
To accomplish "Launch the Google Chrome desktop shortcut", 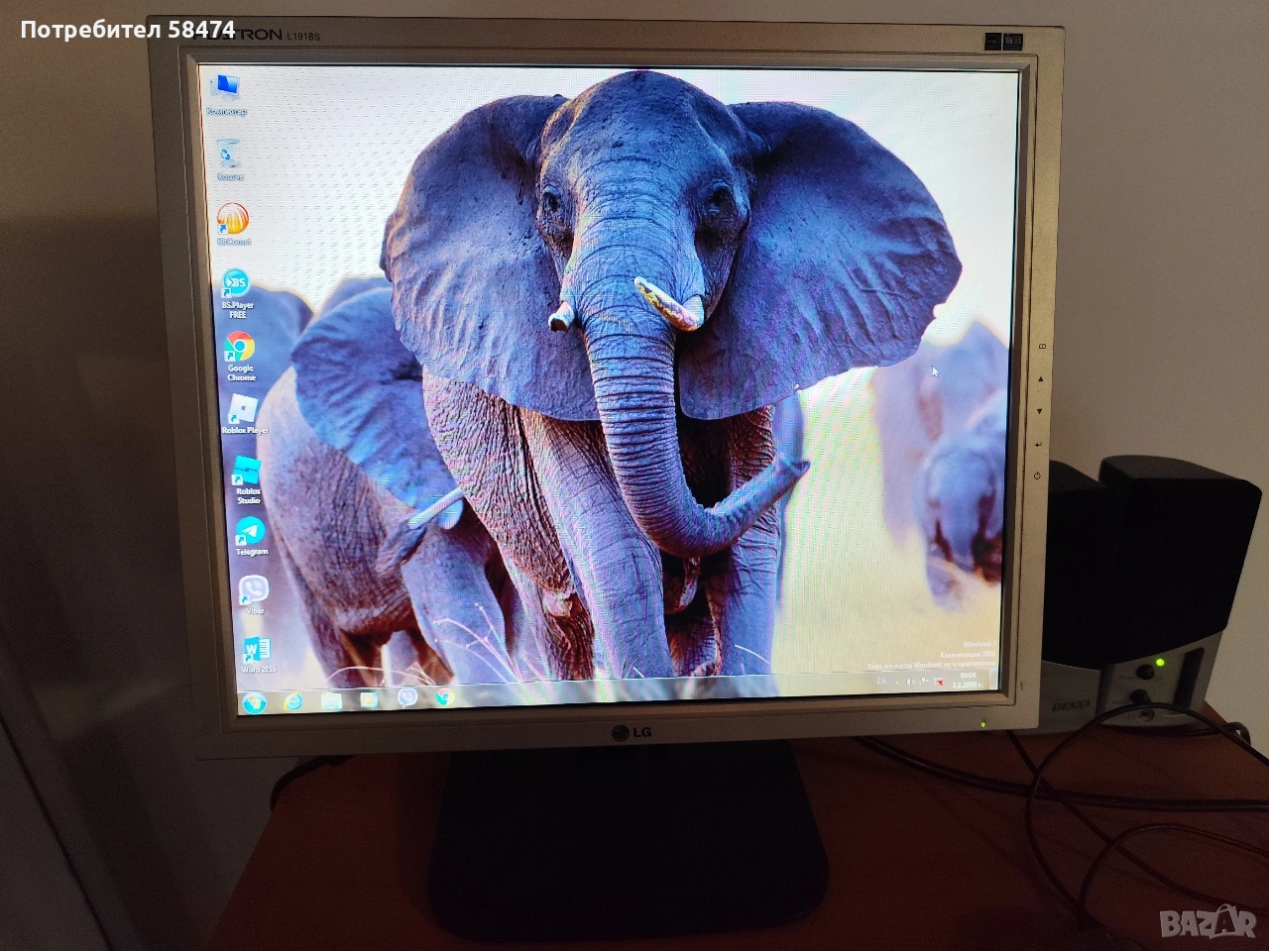I will point(240,350).
